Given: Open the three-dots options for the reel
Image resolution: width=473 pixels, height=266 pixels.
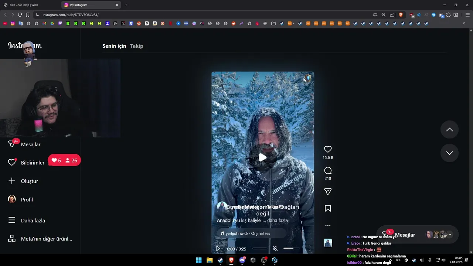Looking at the screenshot, I should click(328, 225).
